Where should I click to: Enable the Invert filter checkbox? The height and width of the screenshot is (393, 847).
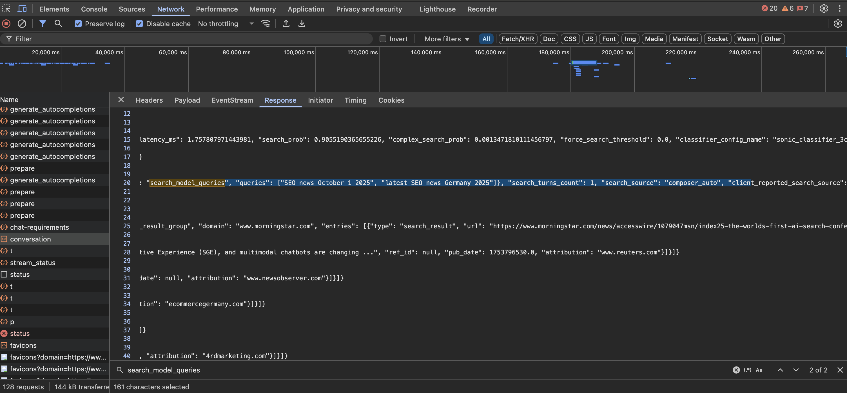(383, 39)
